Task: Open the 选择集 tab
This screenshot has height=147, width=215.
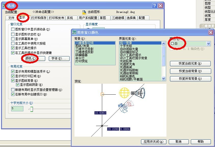Action: tap(131, 18)
